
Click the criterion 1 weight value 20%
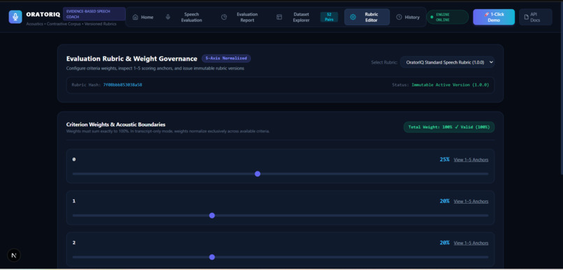(x=444, y=201)
